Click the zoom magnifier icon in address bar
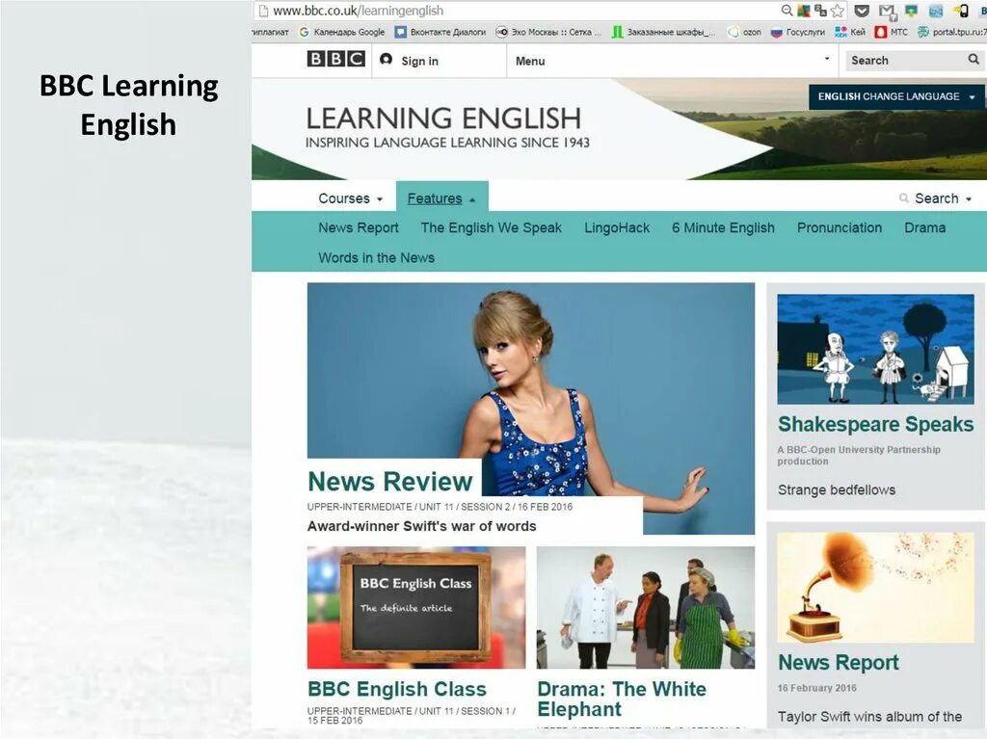987x739 pixels. coord(787,10)
